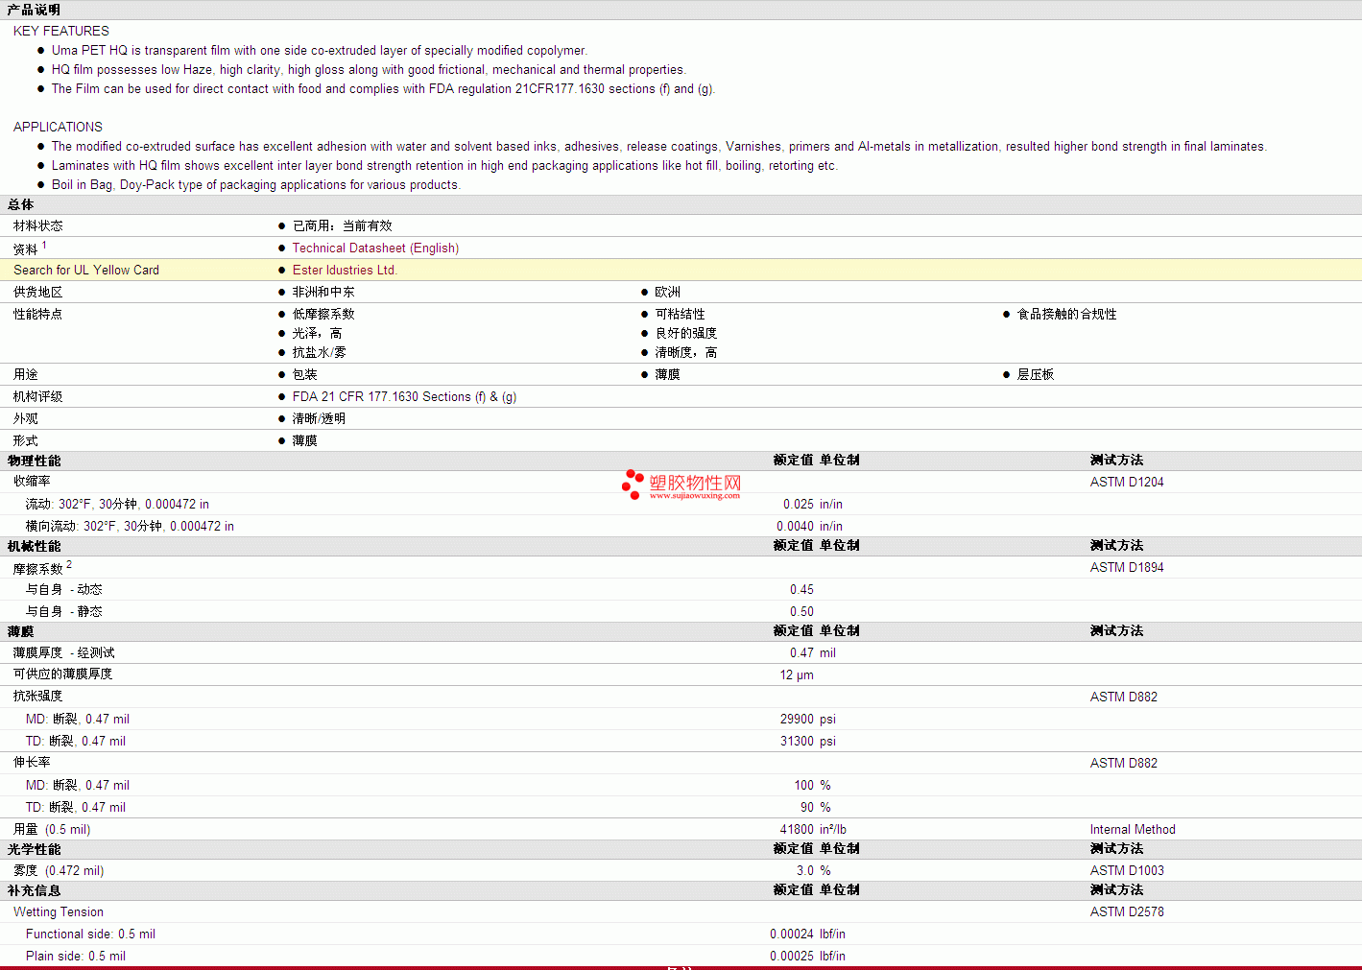
Task: Click the 机械性能 section header
Action: pyautogui.click(x=34, y=546)
